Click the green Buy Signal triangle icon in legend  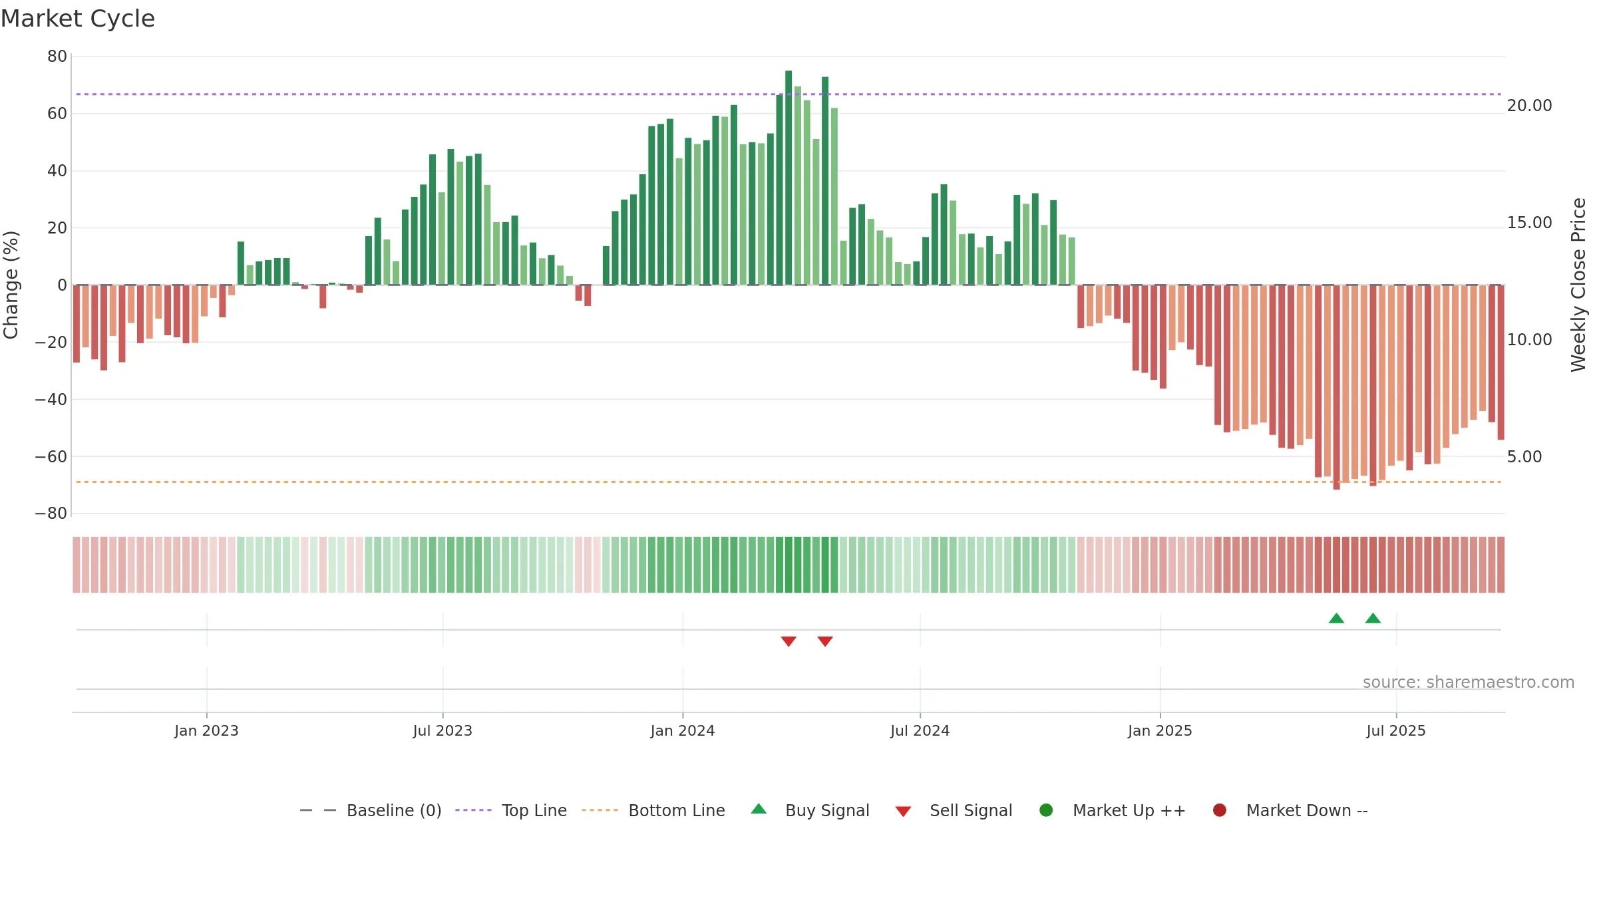pos(759,809)
